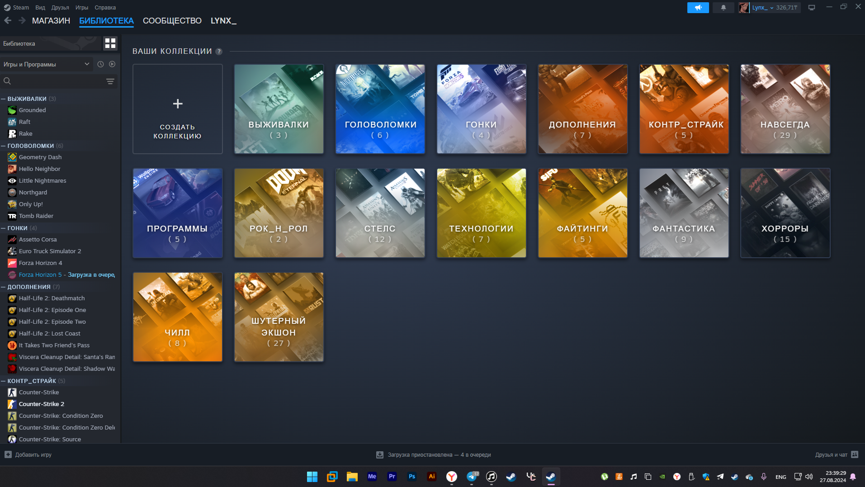Go back with the left arrow
Viewport: 865px width, 487px height.
8,20
